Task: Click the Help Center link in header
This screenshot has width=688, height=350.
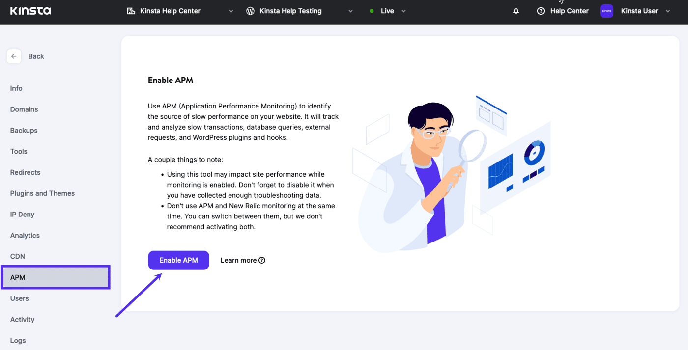Action: tap(569, 11)
